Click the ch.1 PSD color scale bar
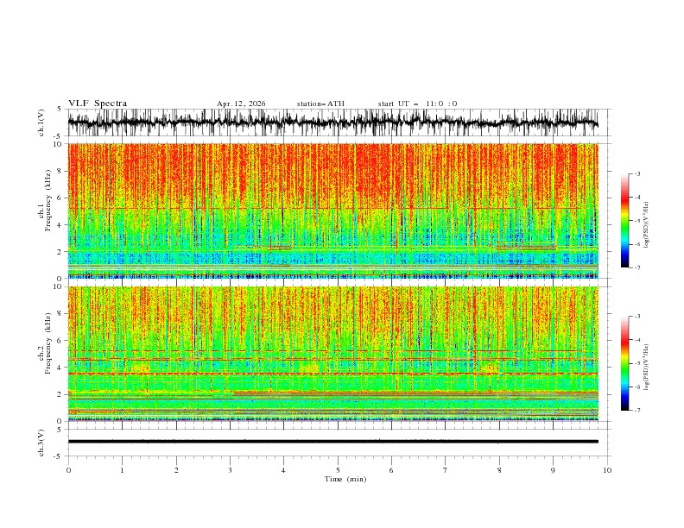 click(625, 220)
